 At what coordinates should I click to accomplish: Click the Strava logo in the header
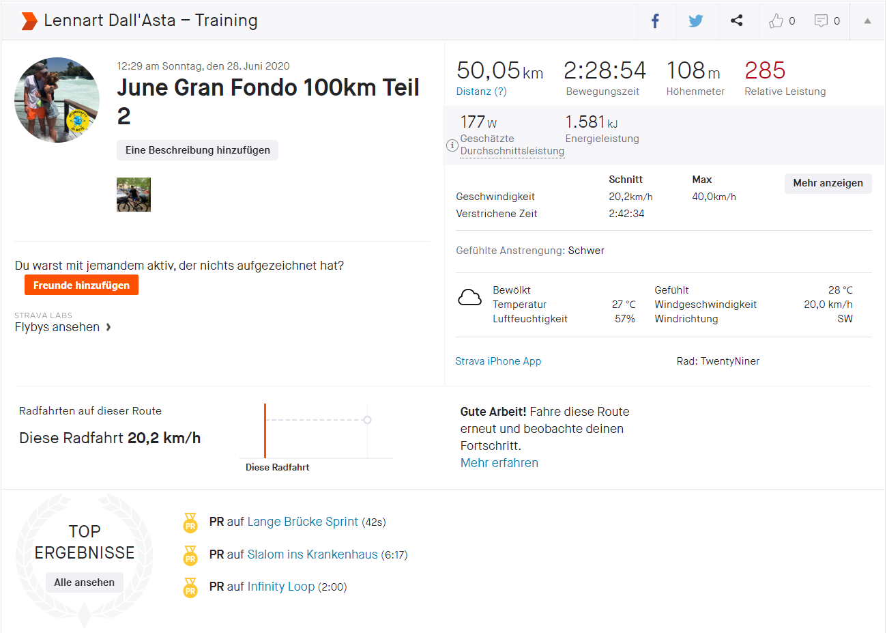coord(29,20)
